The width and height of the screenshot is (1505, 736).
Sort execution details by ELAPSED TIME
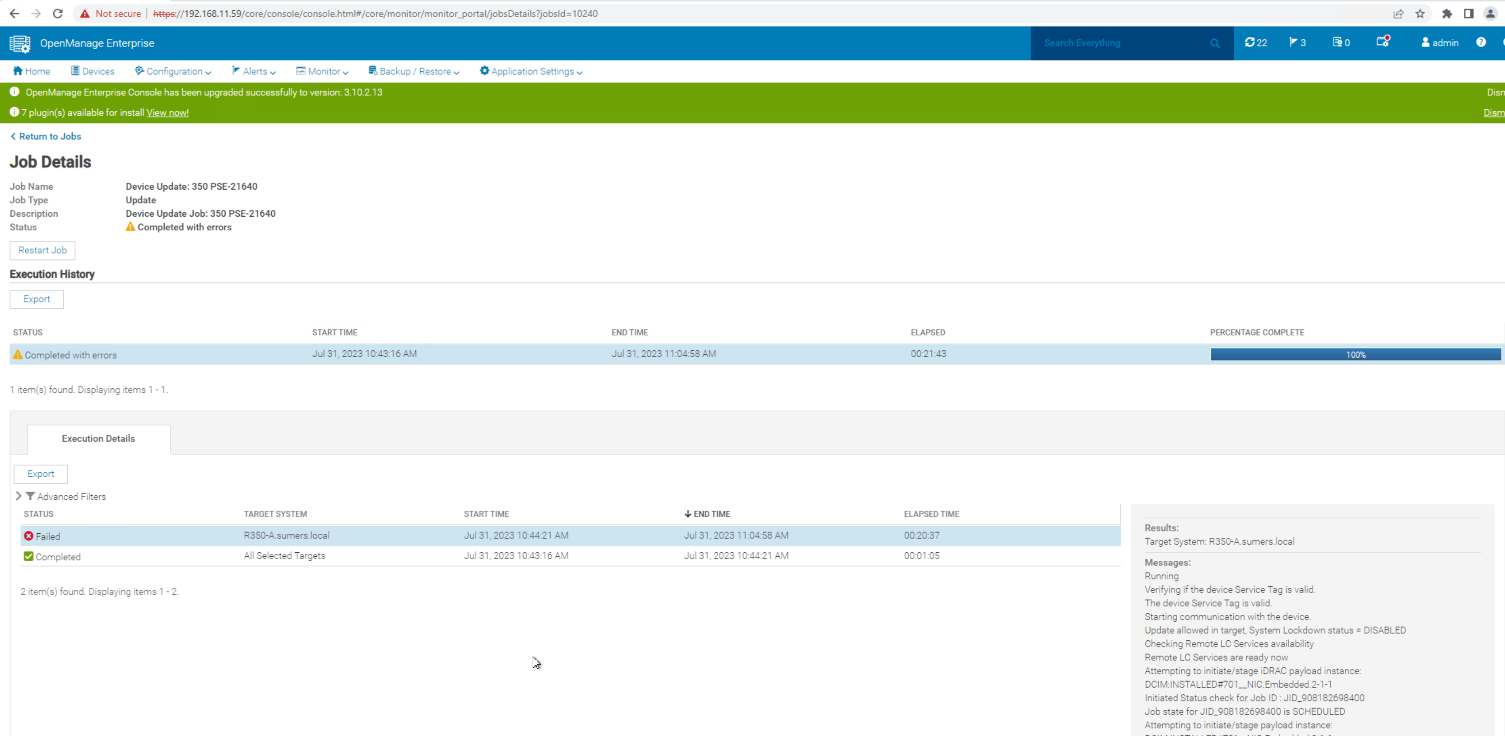point(931,514)
